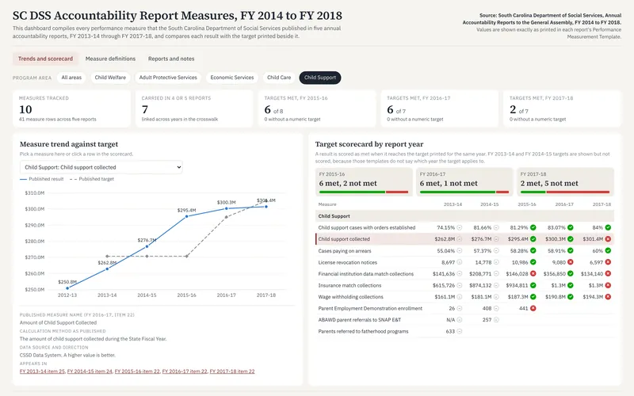
Task: Select the License revocation notices row
Action: [x=464, y=262]
